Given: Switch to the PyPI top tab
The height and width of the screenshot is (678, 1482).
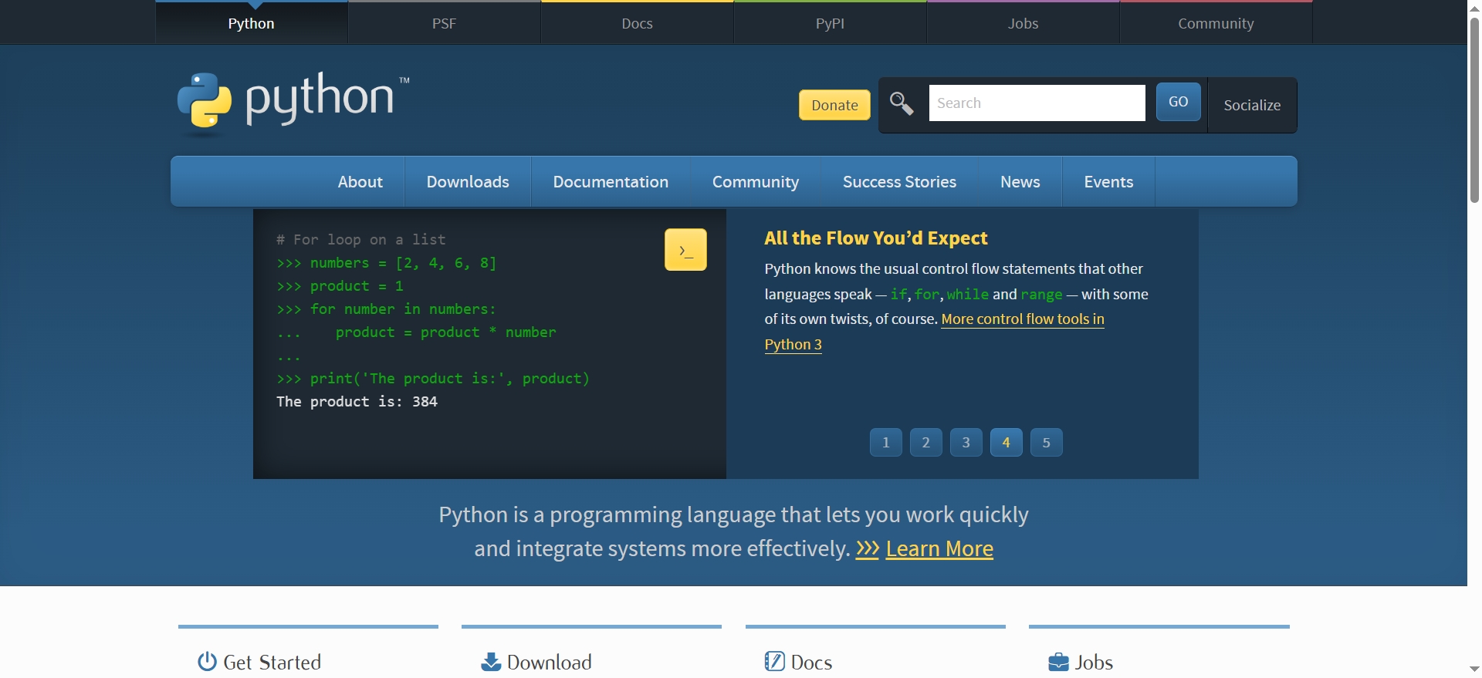Looking at the screenshot, I should coord(830,23).
